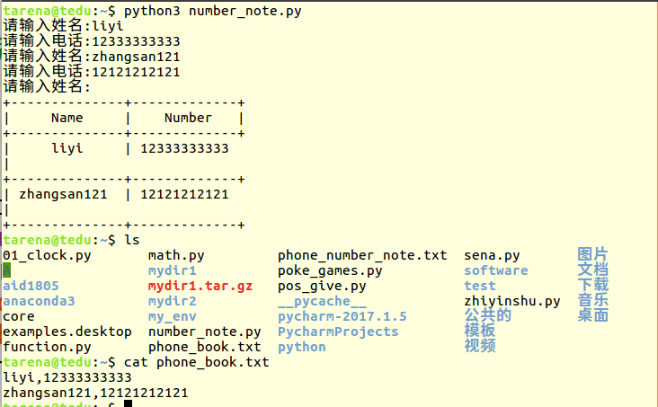Click the 桌面 directory name
This screenshot has width=658, height=407.
[592, 315]
